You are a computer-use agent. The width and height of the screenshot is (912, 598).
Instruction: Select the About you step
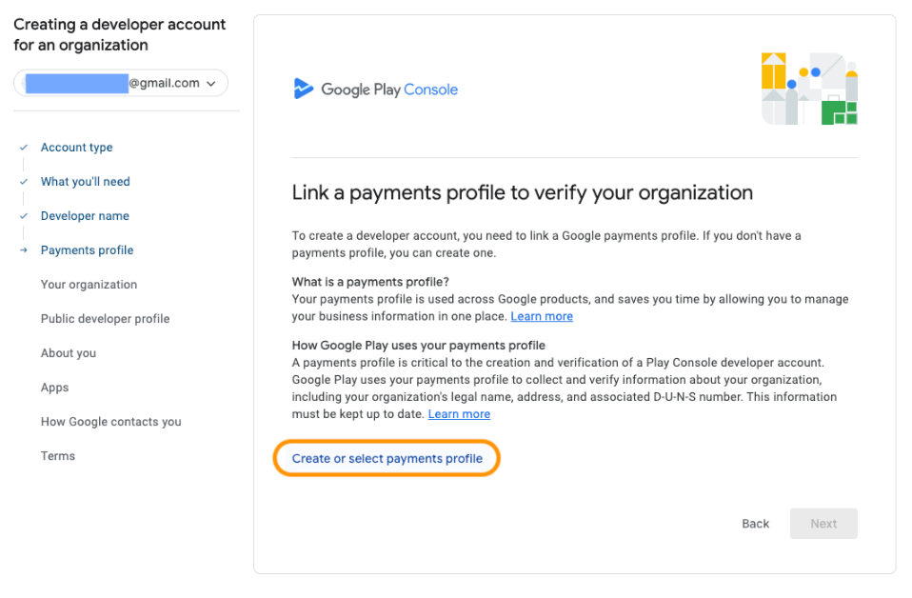(69, 353)
